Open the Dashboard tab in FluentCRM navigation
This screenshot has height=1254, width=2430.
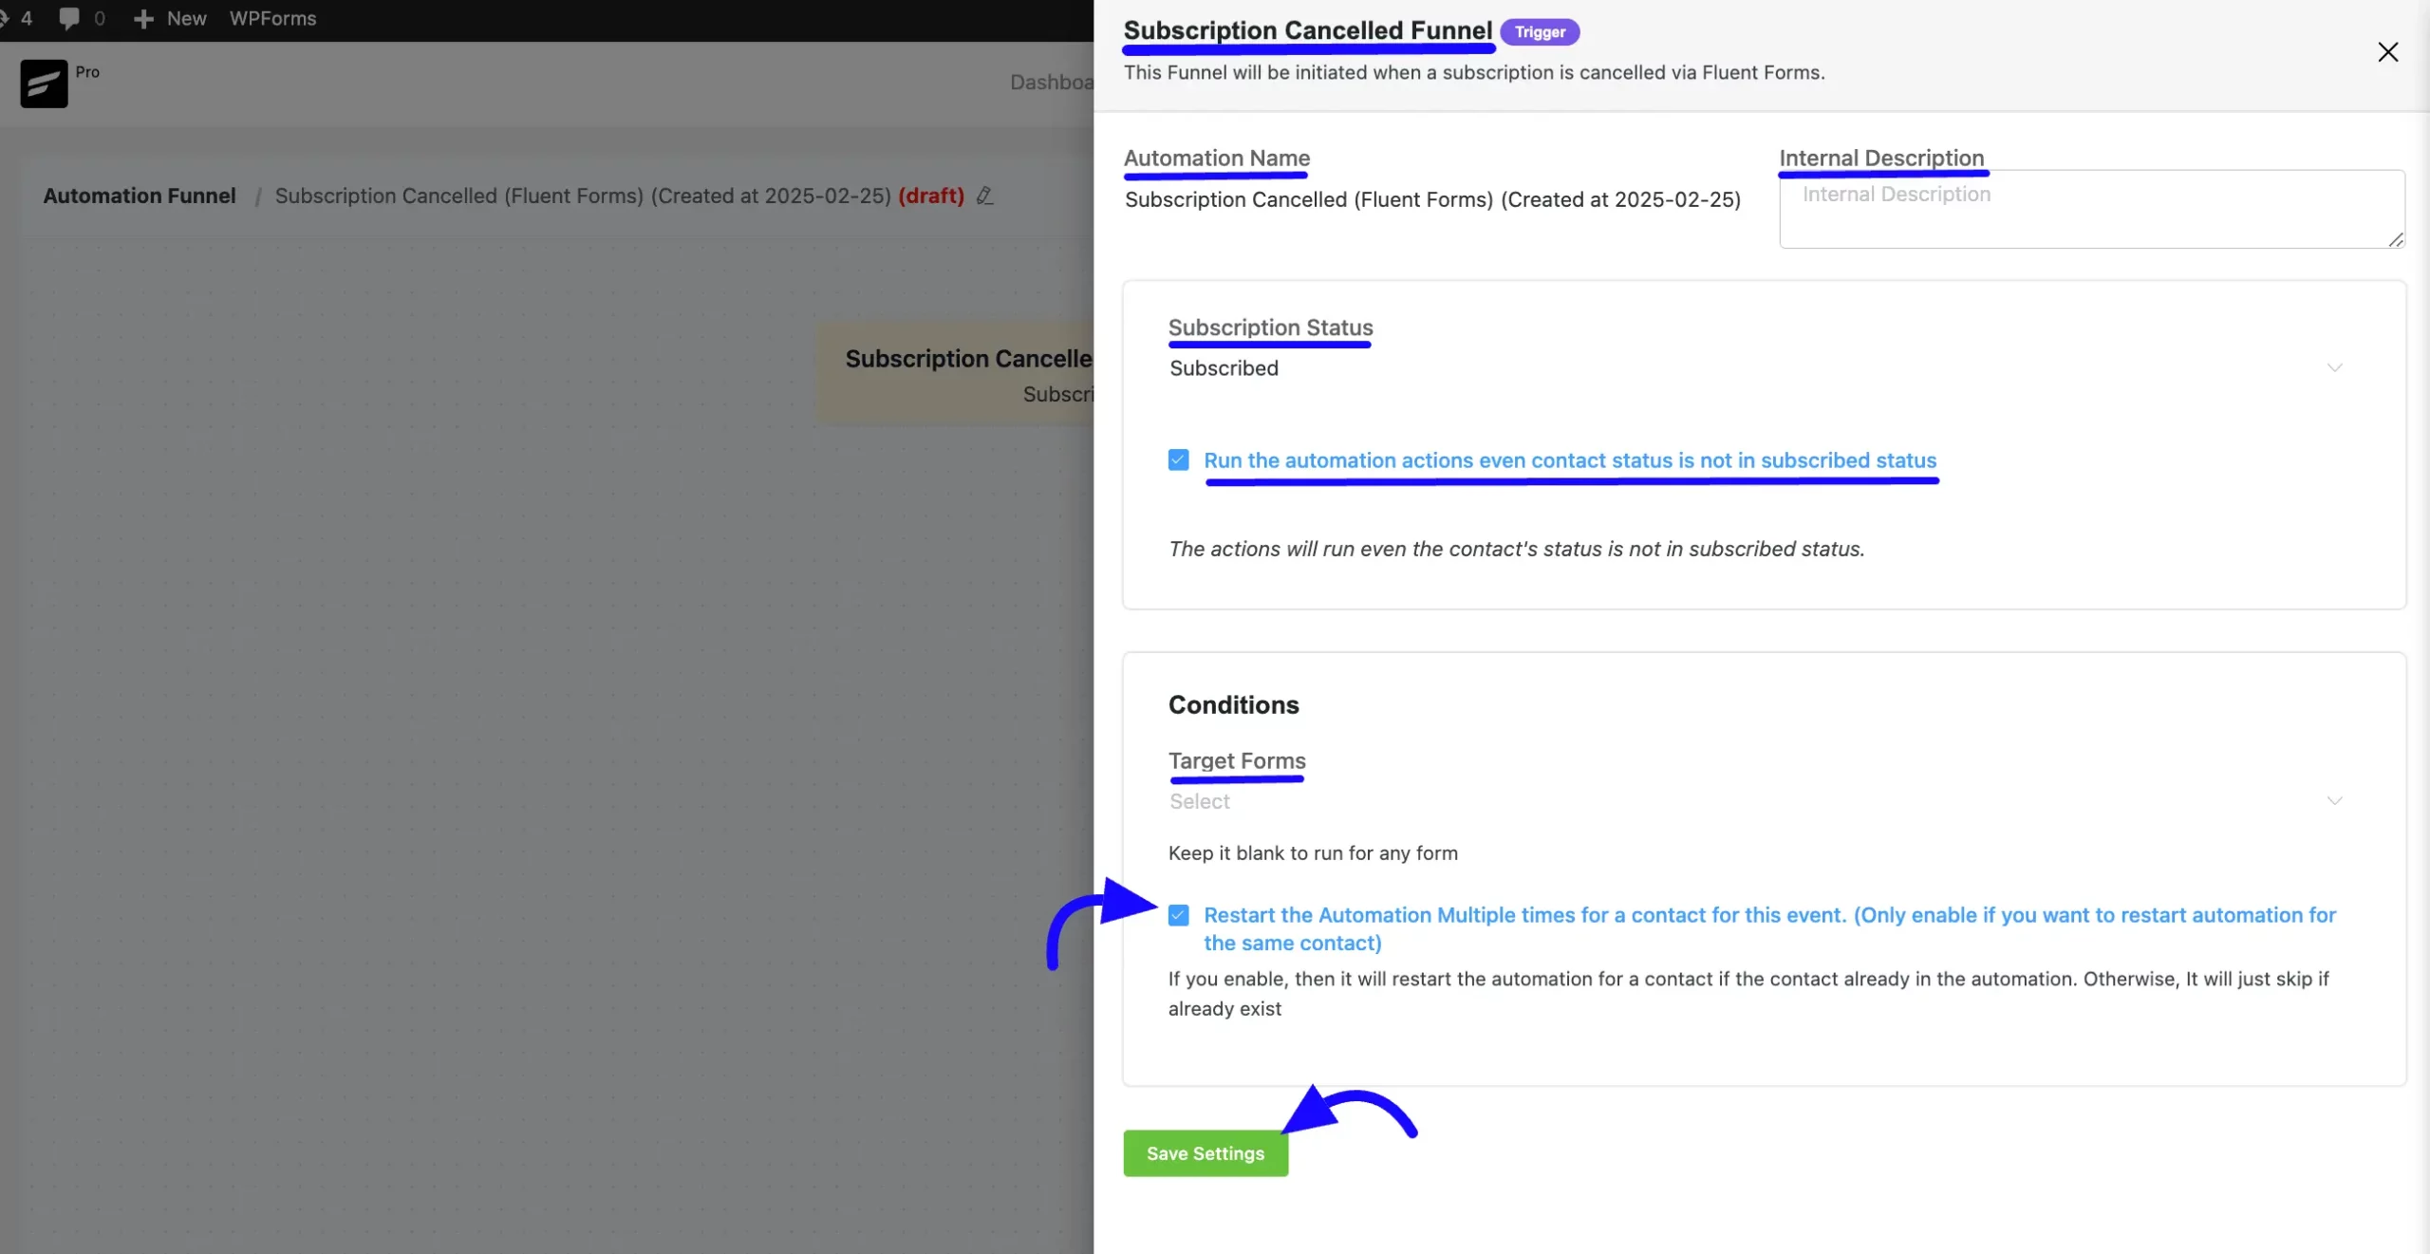click(1052, 83)
